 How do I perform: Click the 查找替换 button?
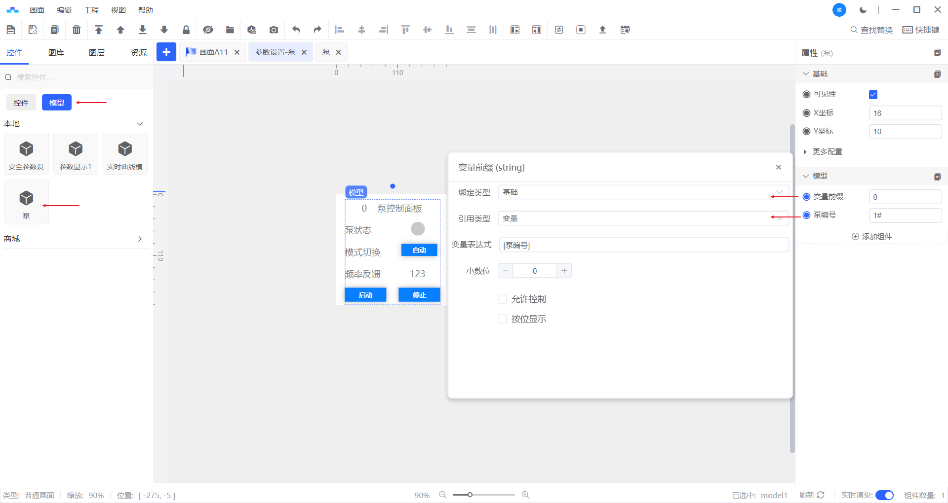tap(871, 30)
